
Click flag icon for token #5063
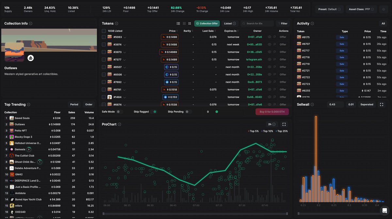274,37
